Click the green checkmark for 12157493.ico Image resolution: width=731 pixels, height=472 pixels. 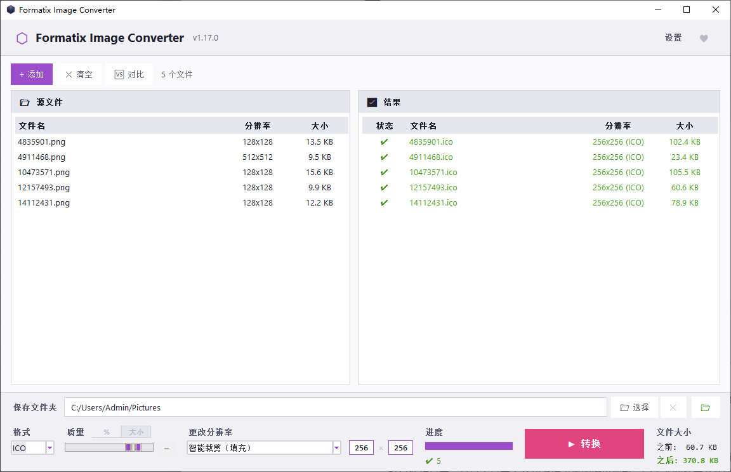tap(384, 188)
